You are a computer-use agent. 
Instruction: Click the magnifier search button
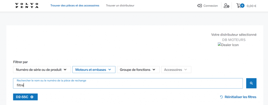[251, 83]
